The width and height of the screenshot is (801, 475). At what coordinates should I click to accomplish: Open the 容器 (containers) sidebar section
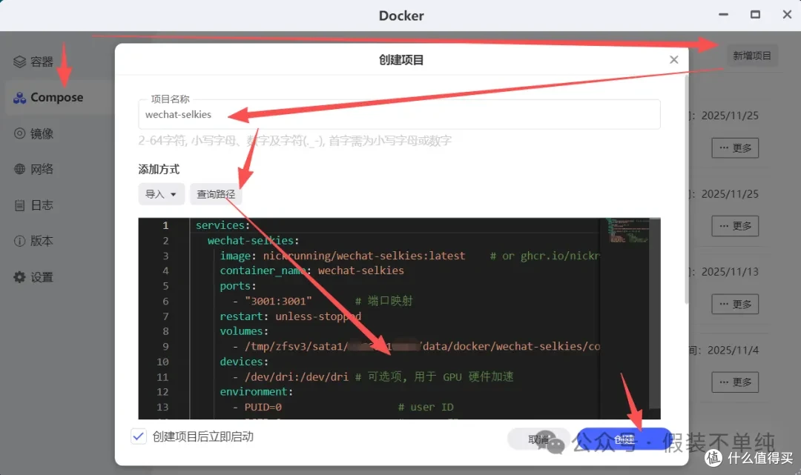(x=33, y=62)
